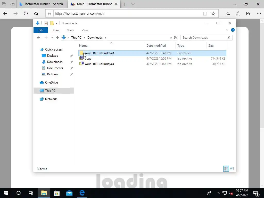Image resolution: width=264 pixels, height=198 pixels.
Task: Open recent locations dropdown arrow
Action: 52,38
